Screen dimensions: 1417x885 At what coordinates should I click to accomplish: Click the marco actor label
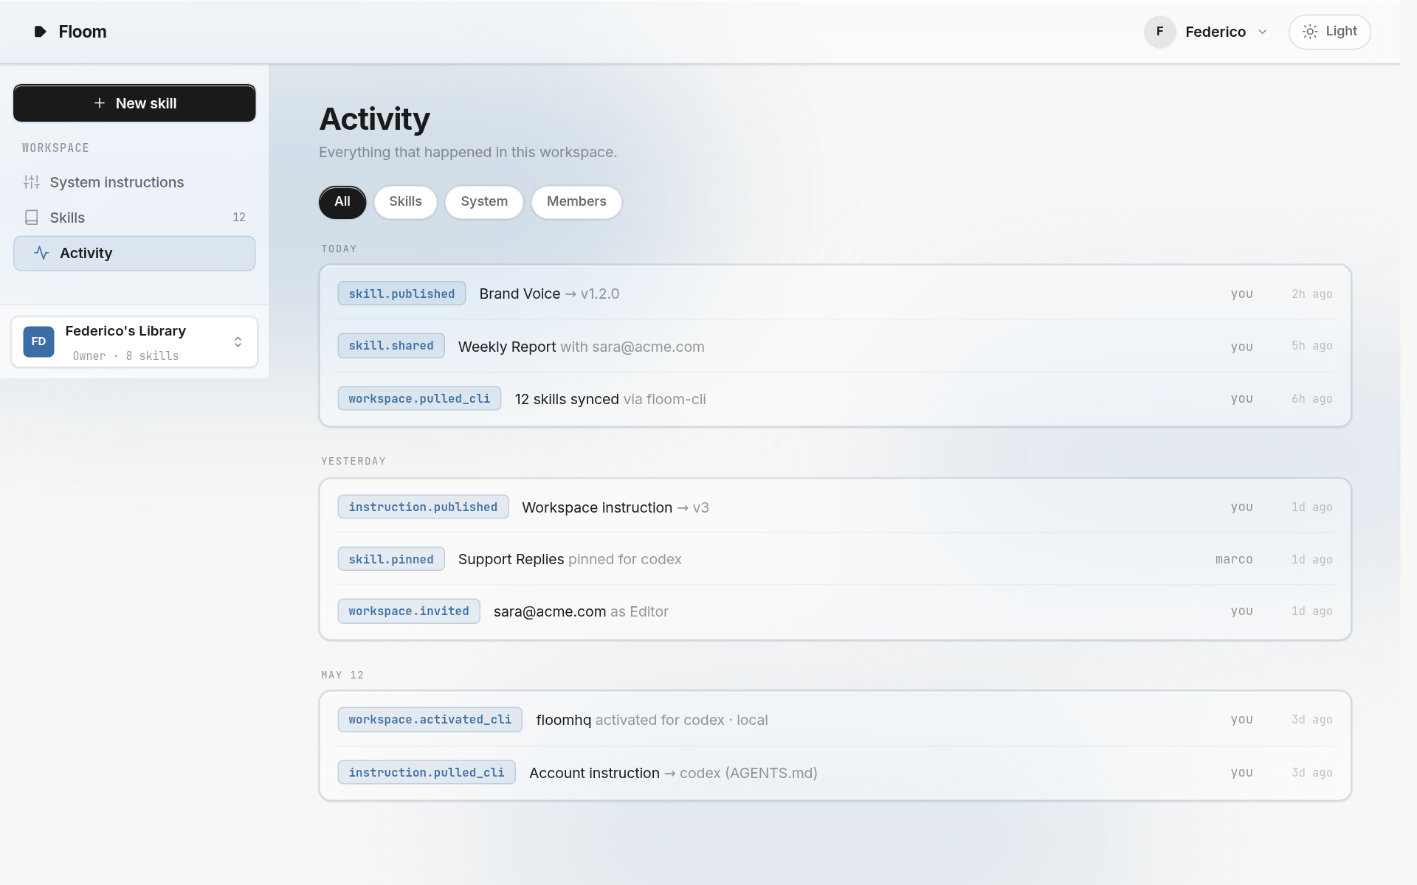coord(1234,559)
